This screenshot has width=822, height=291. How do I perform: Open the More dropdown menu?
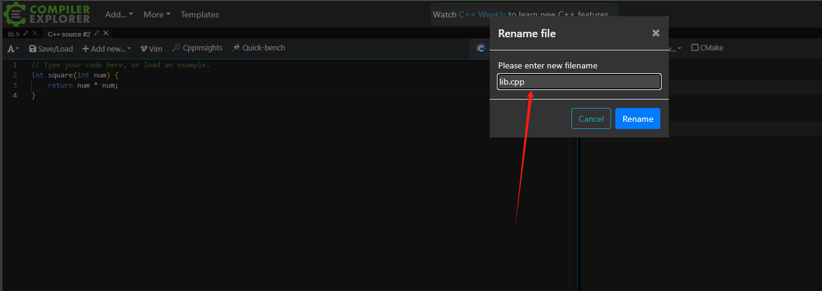coord(157,14)
